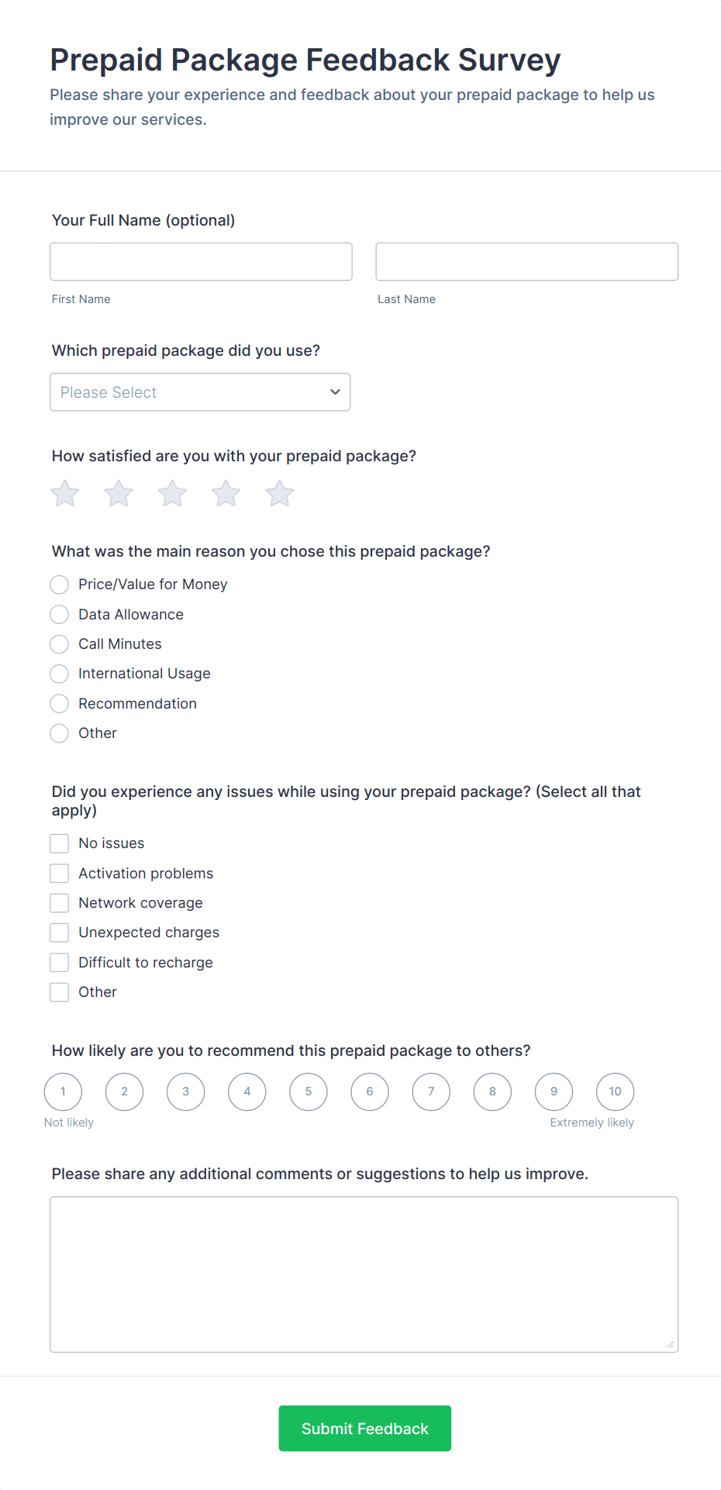The height and width of the screenshot is (1490, 721).
Task: Enable the Unexpected charges checkbox
Action: pos(60,933)
